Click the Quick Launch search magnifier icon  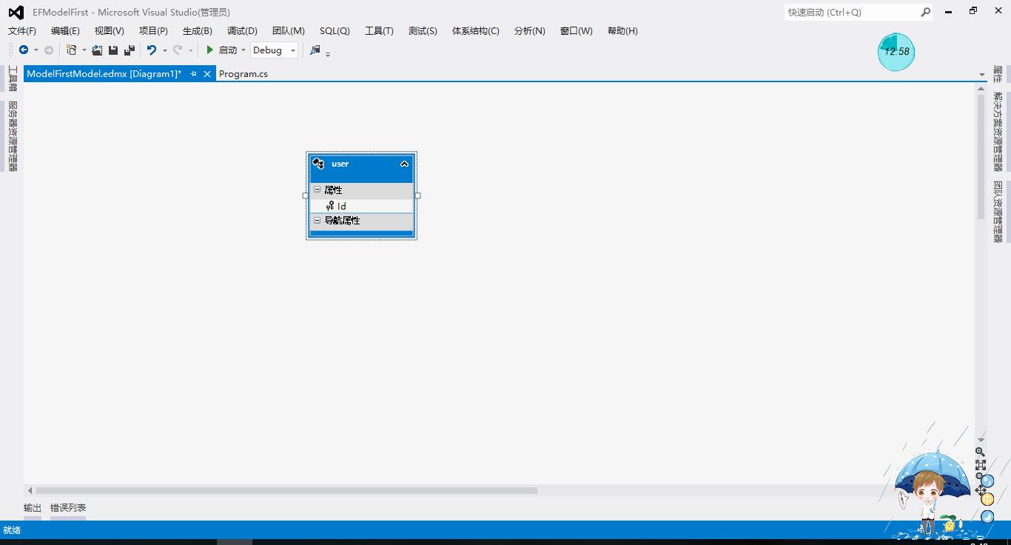point(925,12)
